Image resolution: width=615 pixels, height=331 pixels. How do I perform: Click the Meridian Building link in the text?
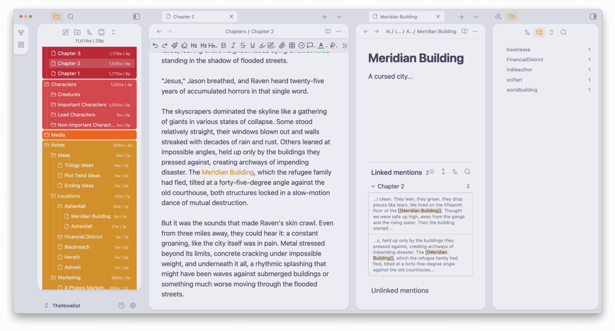tap(228, 172)
